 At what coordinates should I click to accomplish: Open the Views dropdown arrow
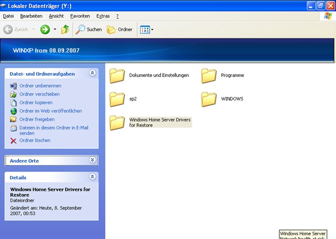point(152,29)
